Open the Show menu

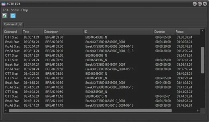[15, 10]
